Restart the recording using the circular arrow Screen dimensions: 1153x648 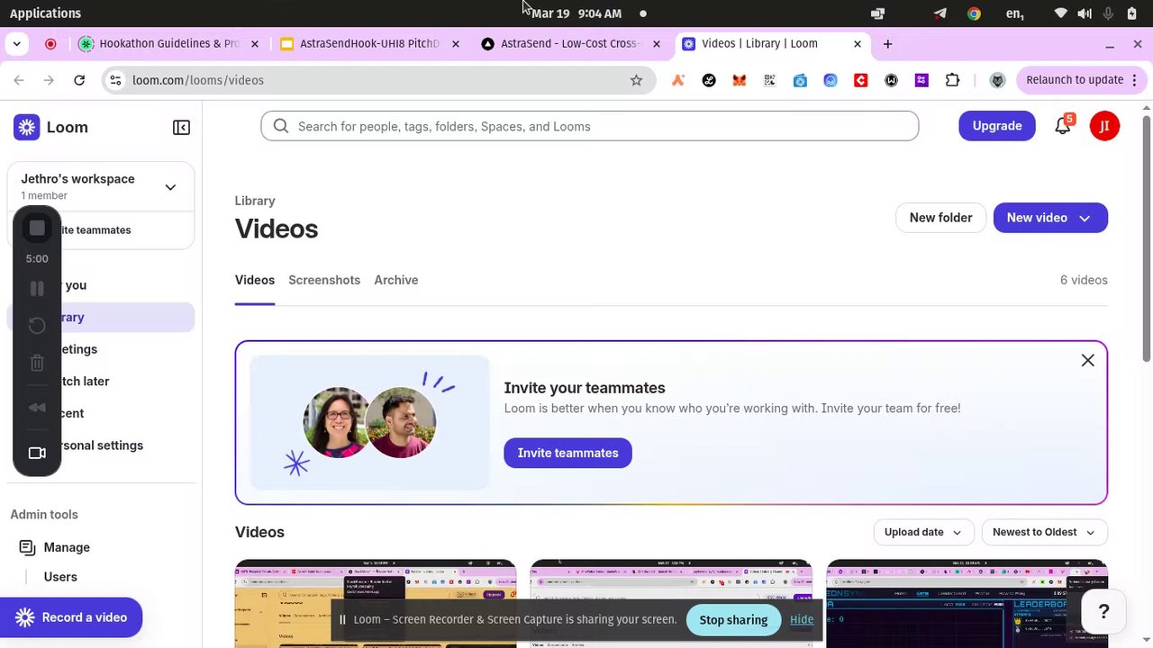37,326
